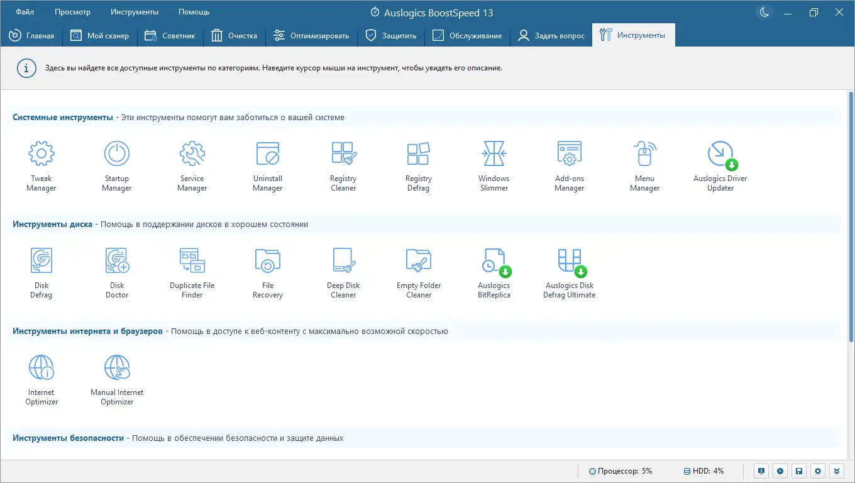Open Duplicate File Finder
Viewport: 855px width, 483px height.
(x=192, y=273)
